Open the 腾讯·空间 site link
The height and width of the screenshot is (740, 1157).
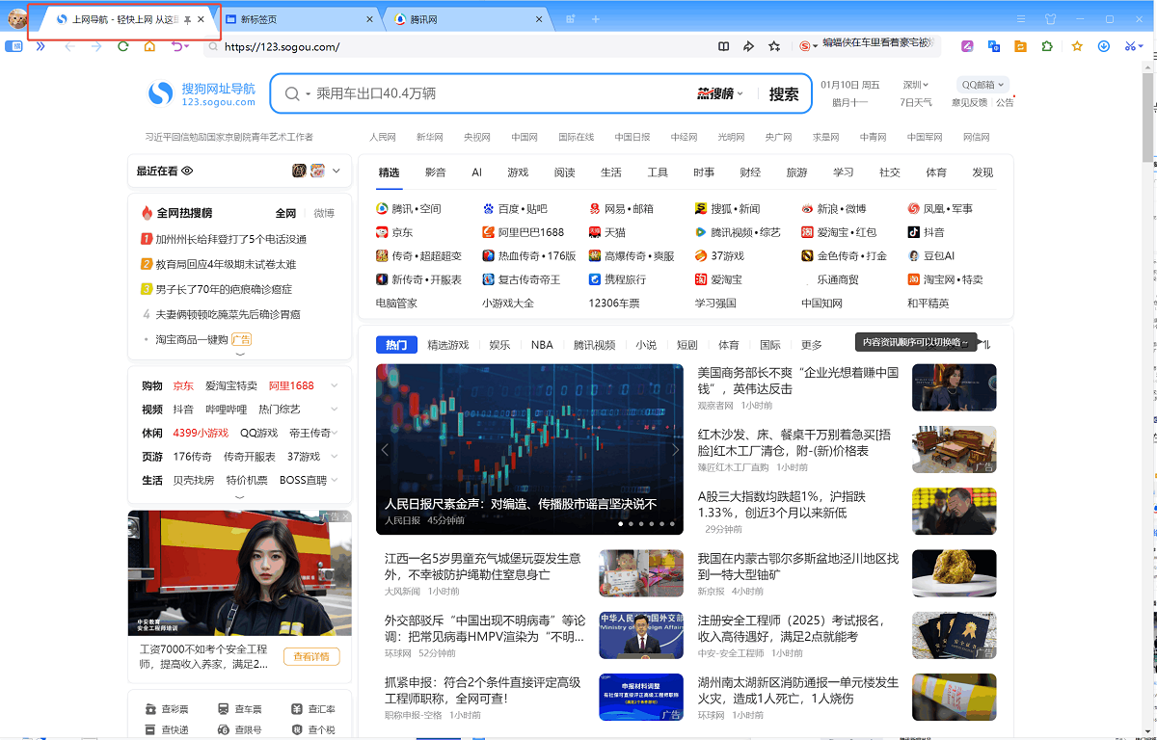click(x=408, y=208)
